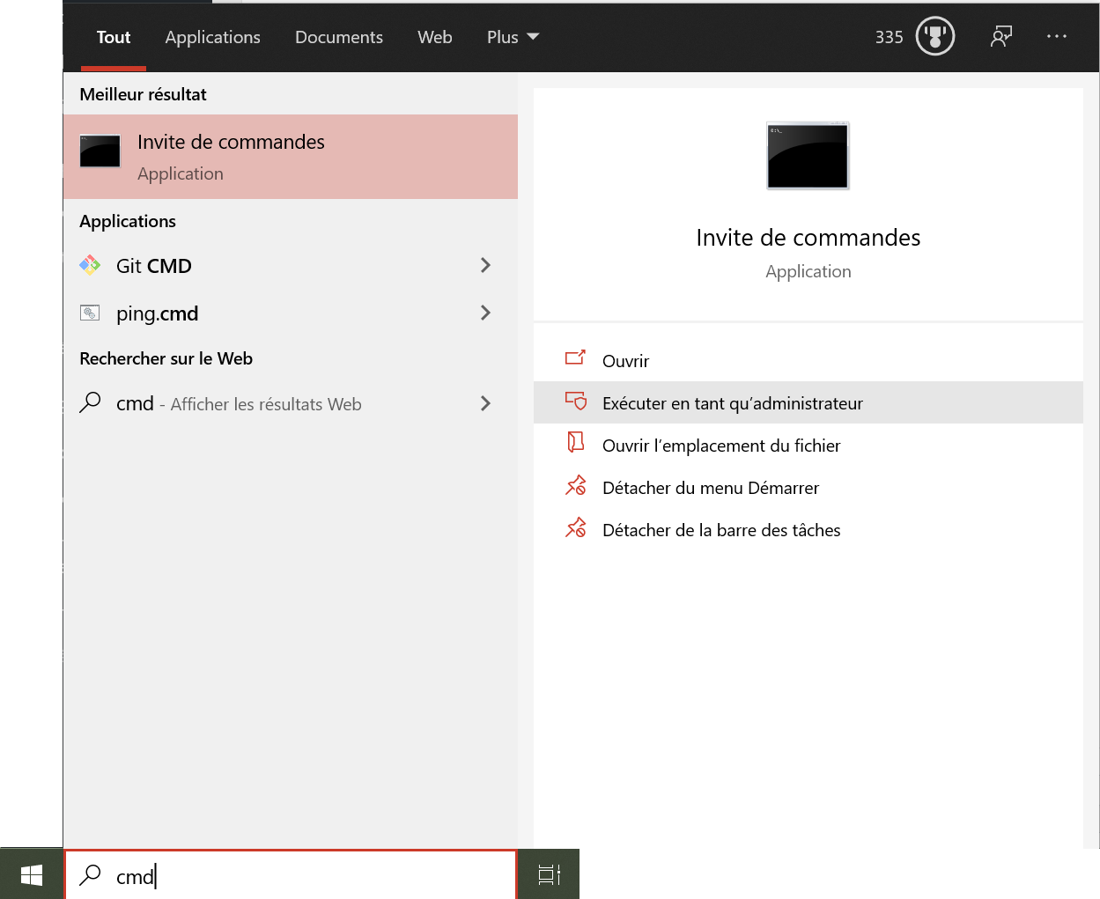
Task: Open the Task View icon
Action: point(549,874)
